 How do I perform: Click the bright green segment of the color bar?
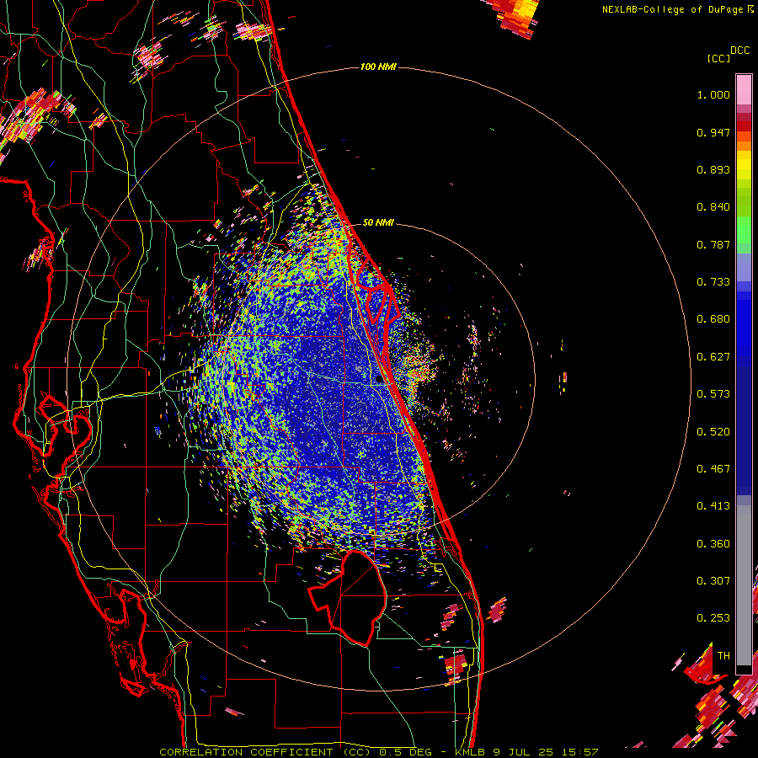point(744,230)
